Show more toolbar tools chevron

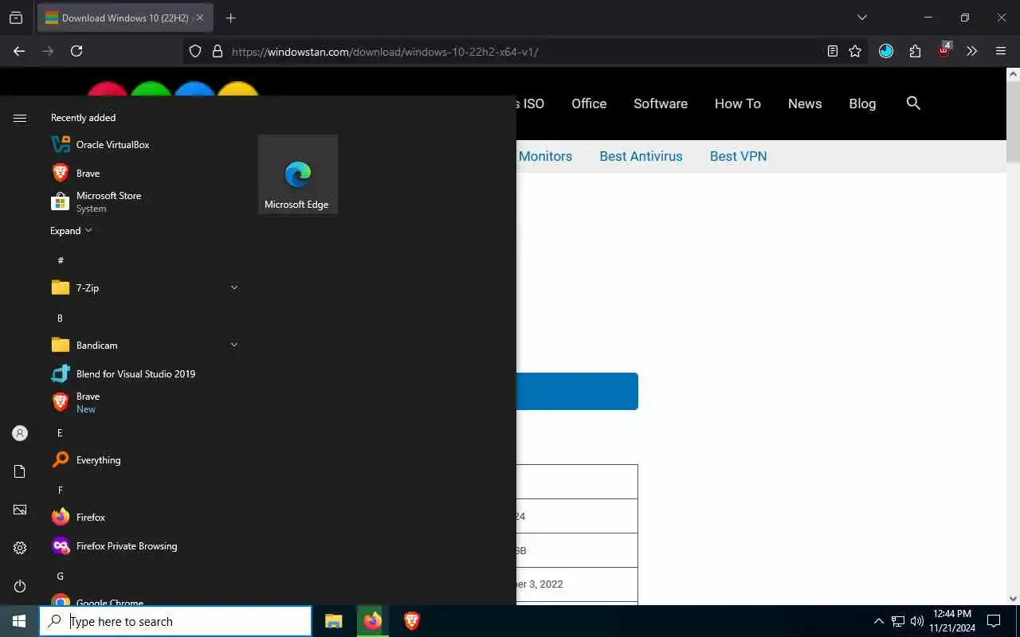972,51
